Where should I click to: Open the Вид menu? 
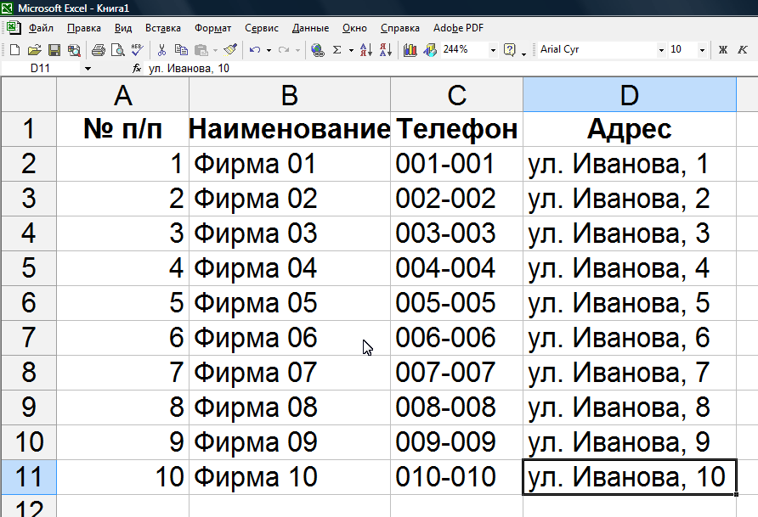123,28
